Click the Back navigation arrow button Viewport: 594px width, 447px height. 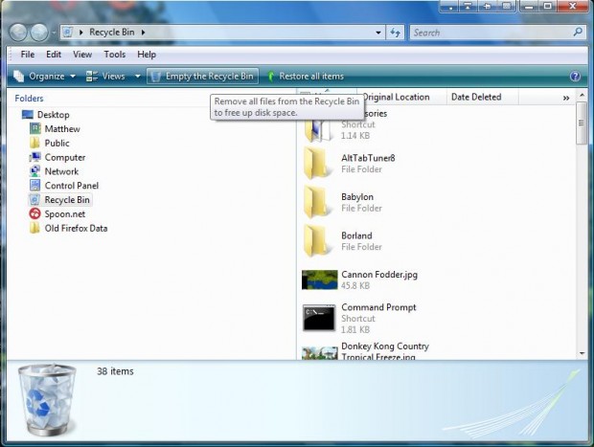point(19,33)
